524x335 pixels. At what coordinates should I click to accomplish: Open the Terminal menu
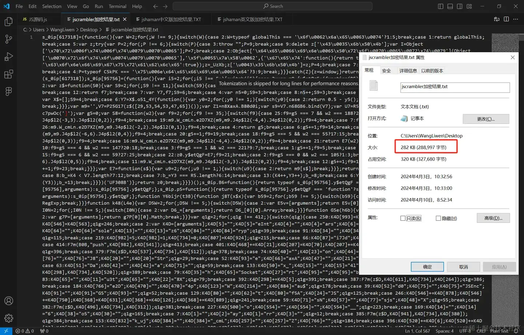point(118,6)
